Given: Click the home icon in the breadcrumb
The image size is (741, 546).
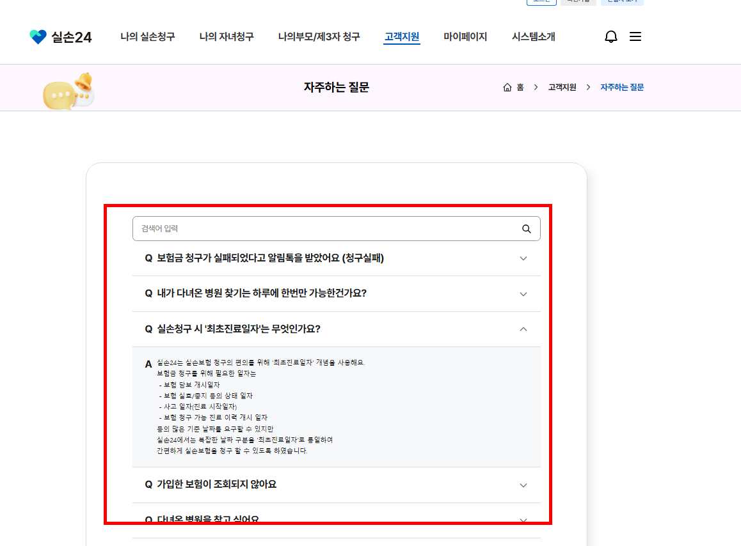Looking at the screenshot, I should coord(506,87).
